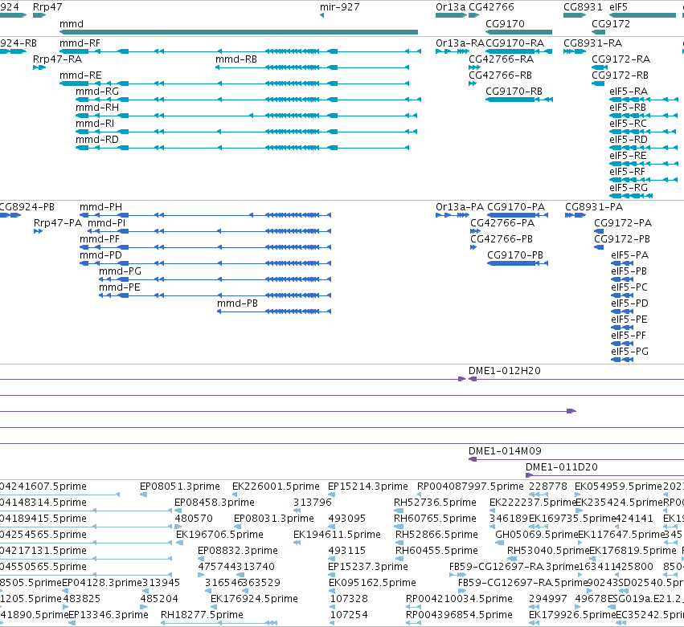684x627 pixels.
Task: Click transcript label mmd-RG
Action: pos(96,92)
